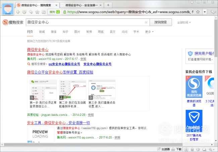Click the 搜狗搜索 search button
The image size is (218, 152).
(x=161, y=22)
